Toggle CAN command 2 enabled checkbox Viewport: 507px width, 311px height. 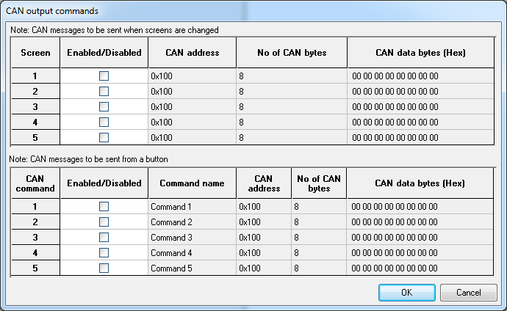click(104, 222)
